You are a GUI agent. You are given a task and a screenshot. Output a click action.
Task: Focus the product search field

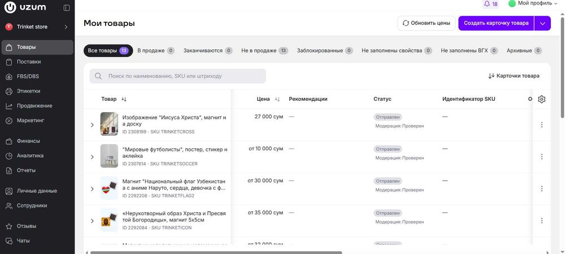[x=177, y=76]
